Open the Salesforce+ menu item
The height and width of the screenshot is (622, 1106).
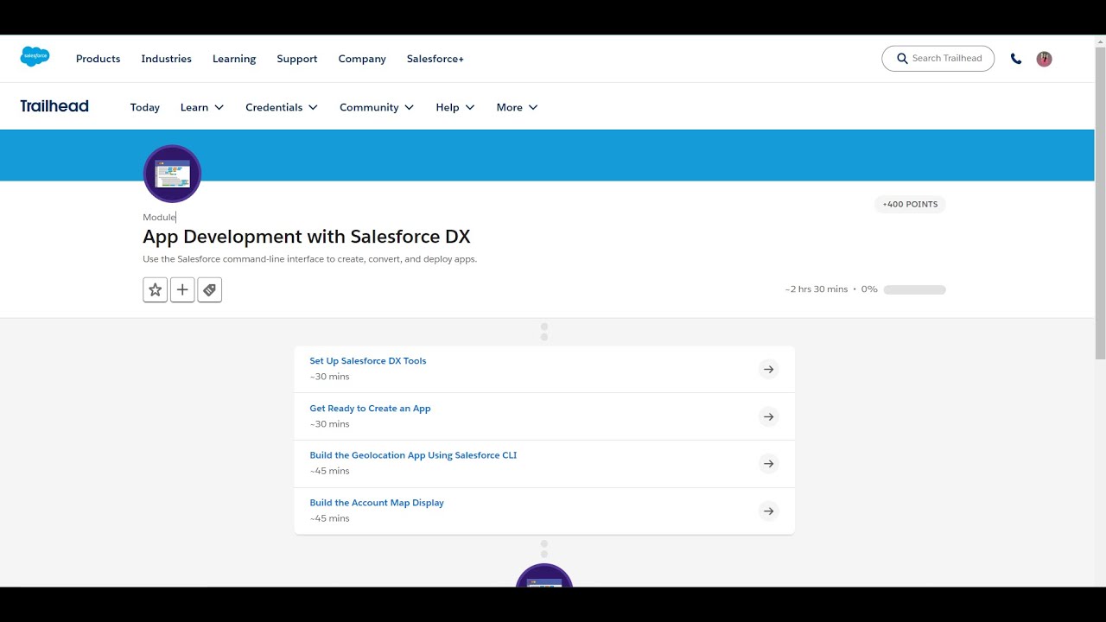(x=435, y=59)
